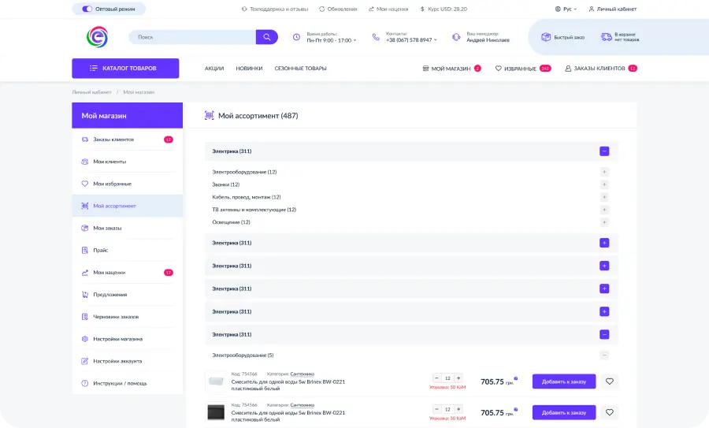This screenshot has width=709, height=428.
Task: Toggle the Оптовый режим switch
Action: pos(87,9)
